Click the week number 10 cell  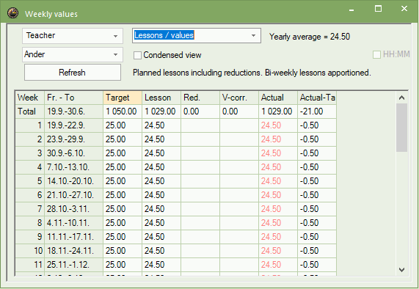(x=29, y=251)
